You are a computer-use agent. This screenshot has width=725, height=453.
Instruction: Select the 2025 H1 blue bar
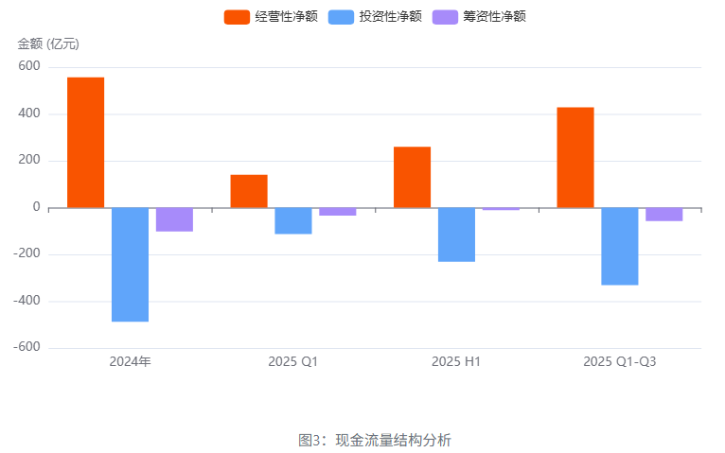point(456,235)
